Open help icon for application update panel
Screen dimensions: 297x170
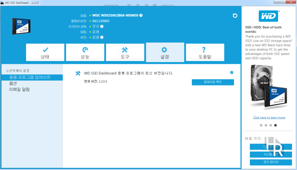232,72
